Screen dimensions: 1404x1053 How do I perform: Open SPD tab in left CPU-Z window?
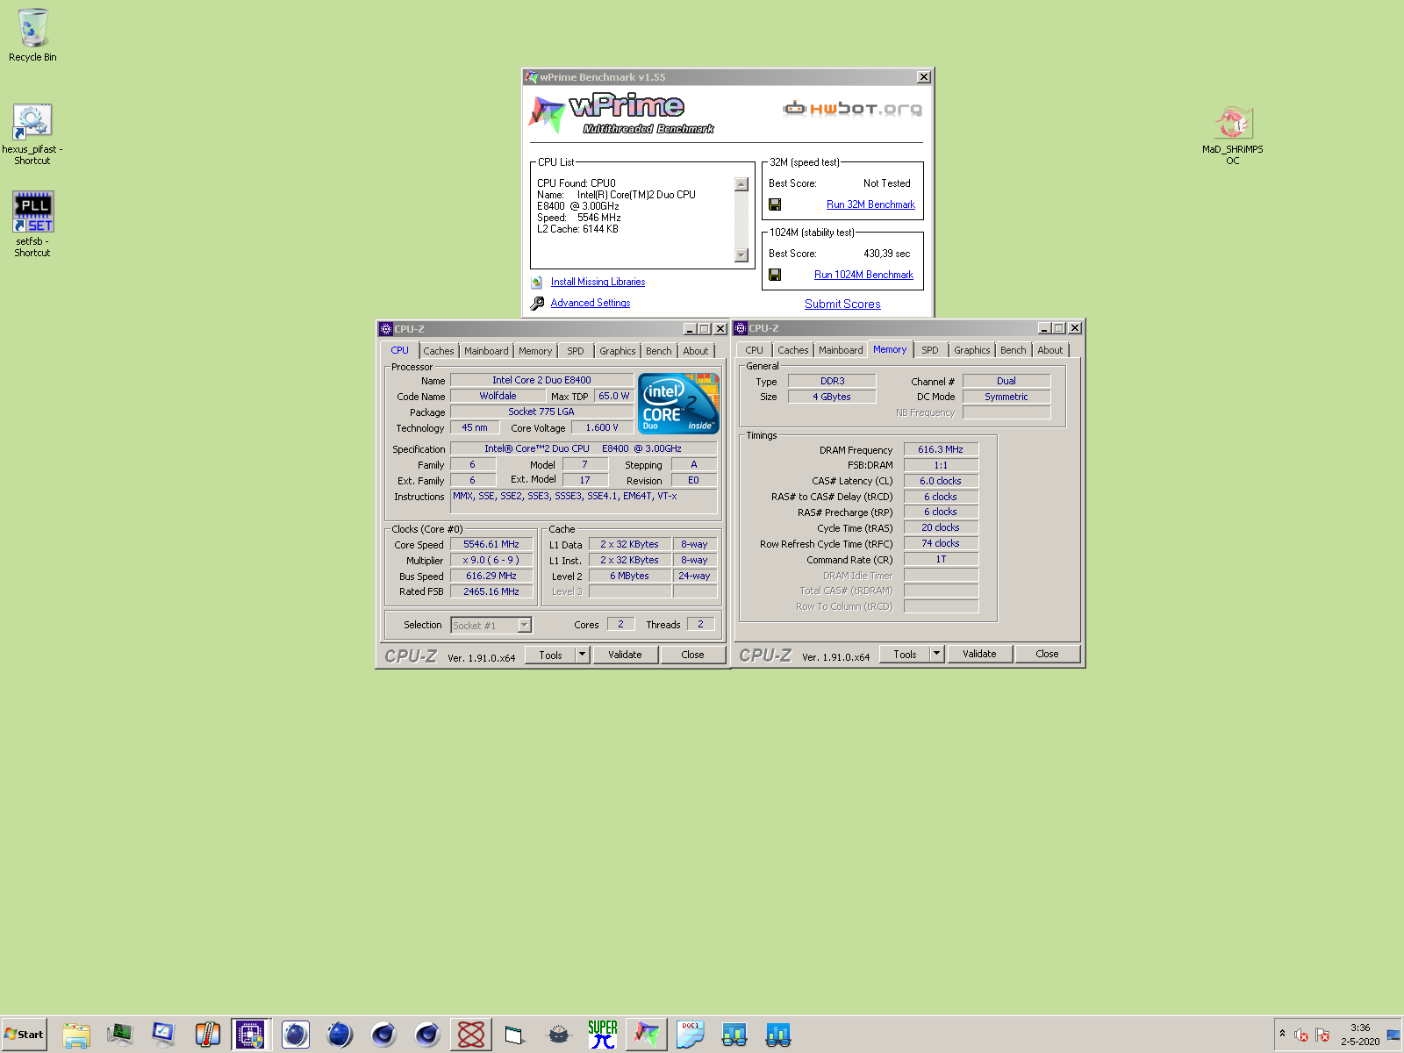pos(576,351)
